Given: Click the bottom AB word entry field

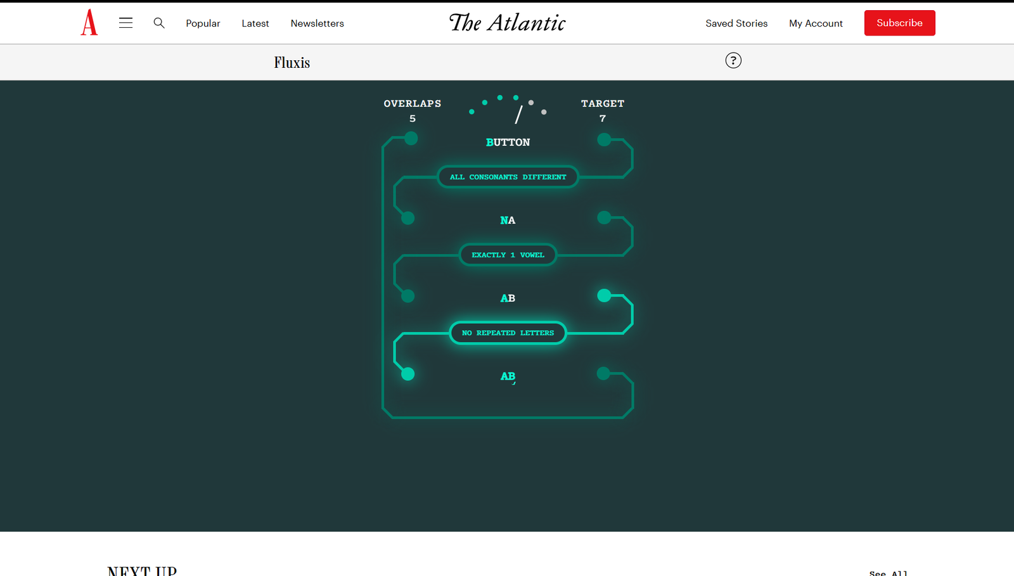Looking at the screenshot, I should click(508, 376).
